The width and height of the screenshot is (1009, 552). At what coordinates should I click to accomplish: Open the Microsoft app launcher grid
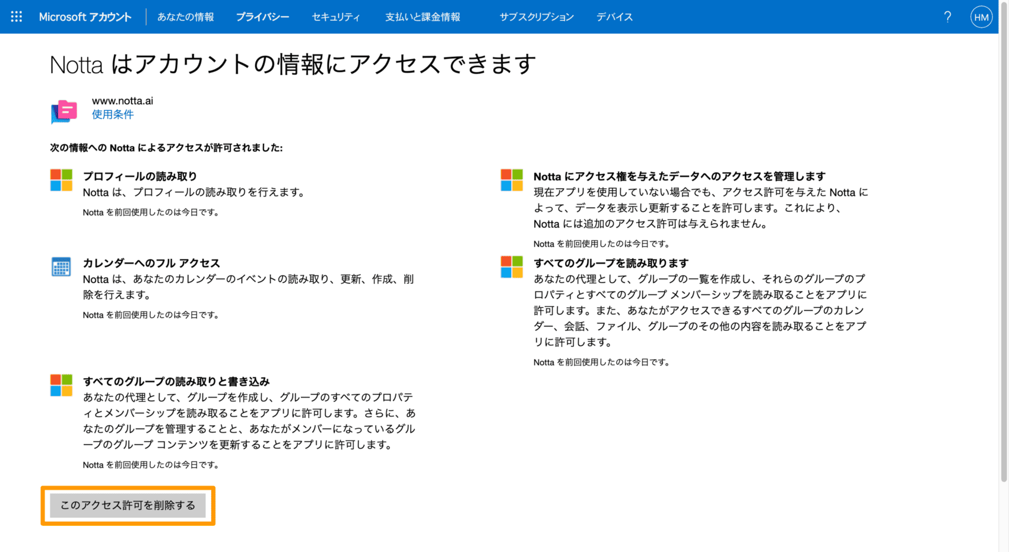pyautogui.click(x=17, y=17)
